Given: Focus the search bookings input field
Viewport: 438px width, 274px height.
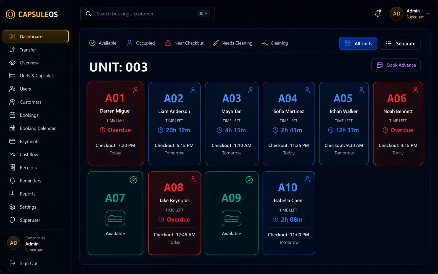Looking at the screenshot, I should 147,14.
